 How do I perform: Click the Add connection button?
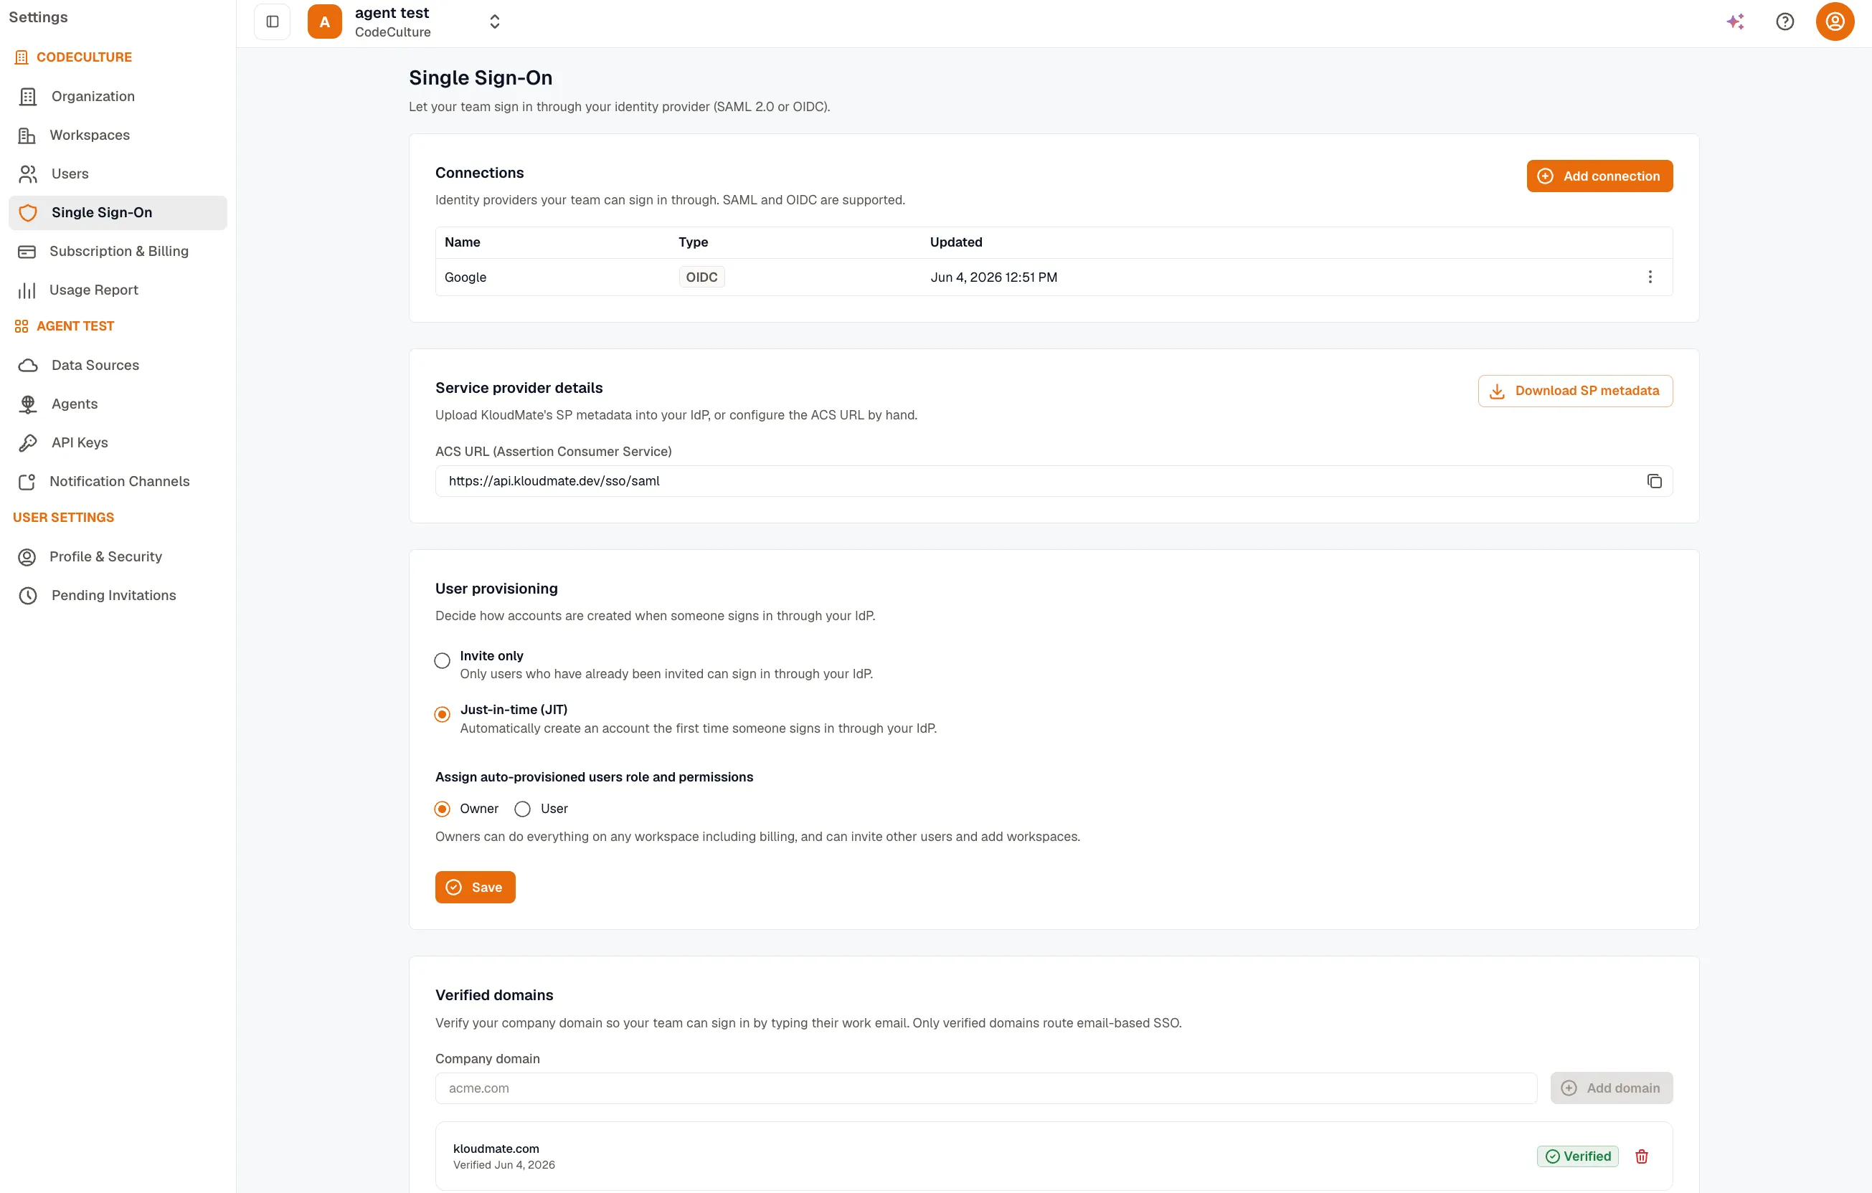pos(1599,176)
